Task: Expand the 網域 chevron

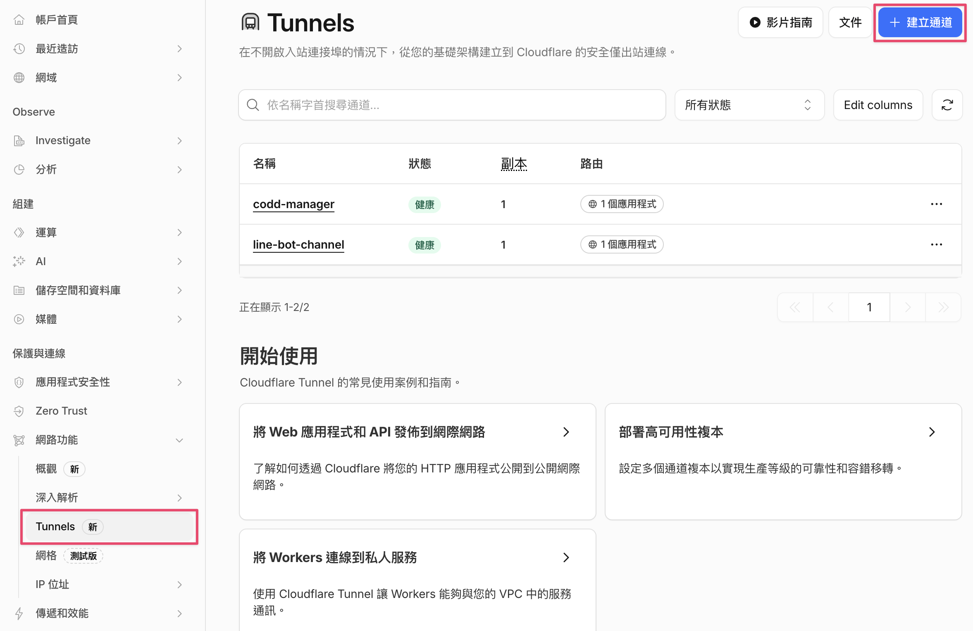Action: (179, 78)
